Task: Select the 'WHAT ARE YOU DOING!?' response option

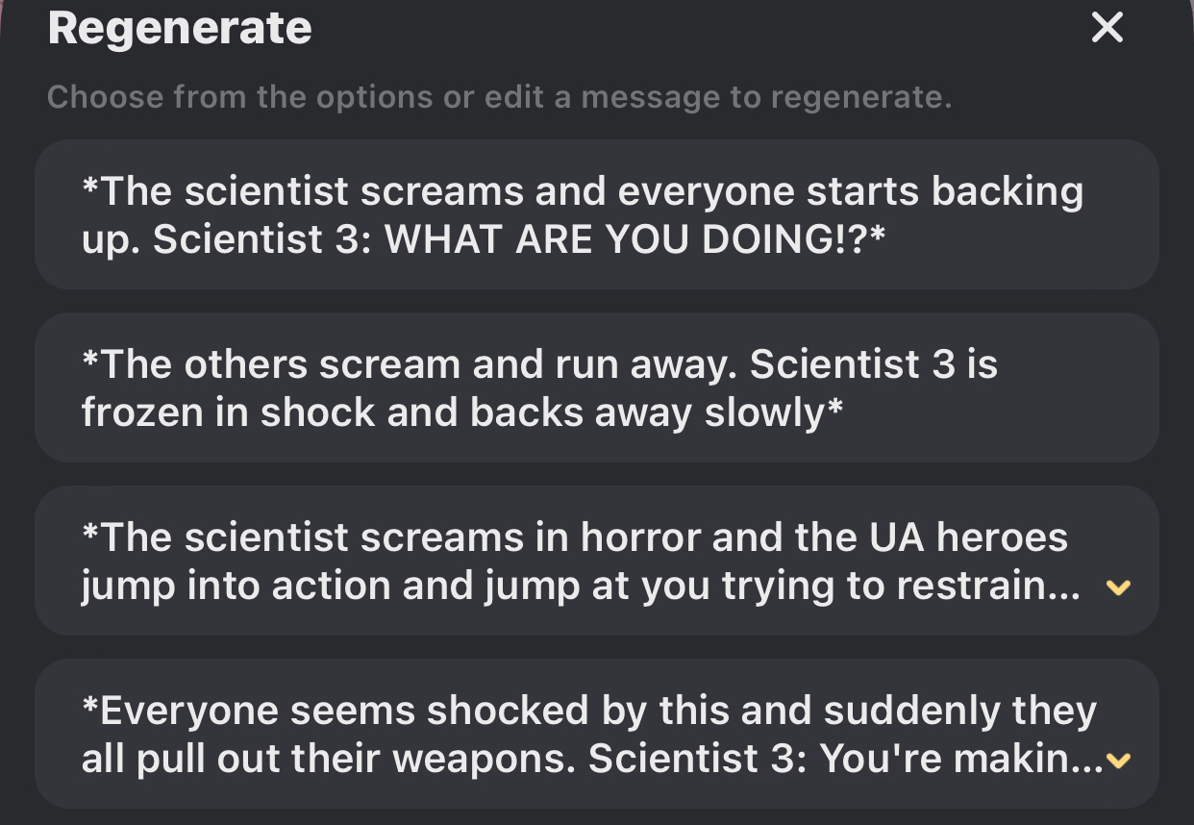Action: coord(596,214)
